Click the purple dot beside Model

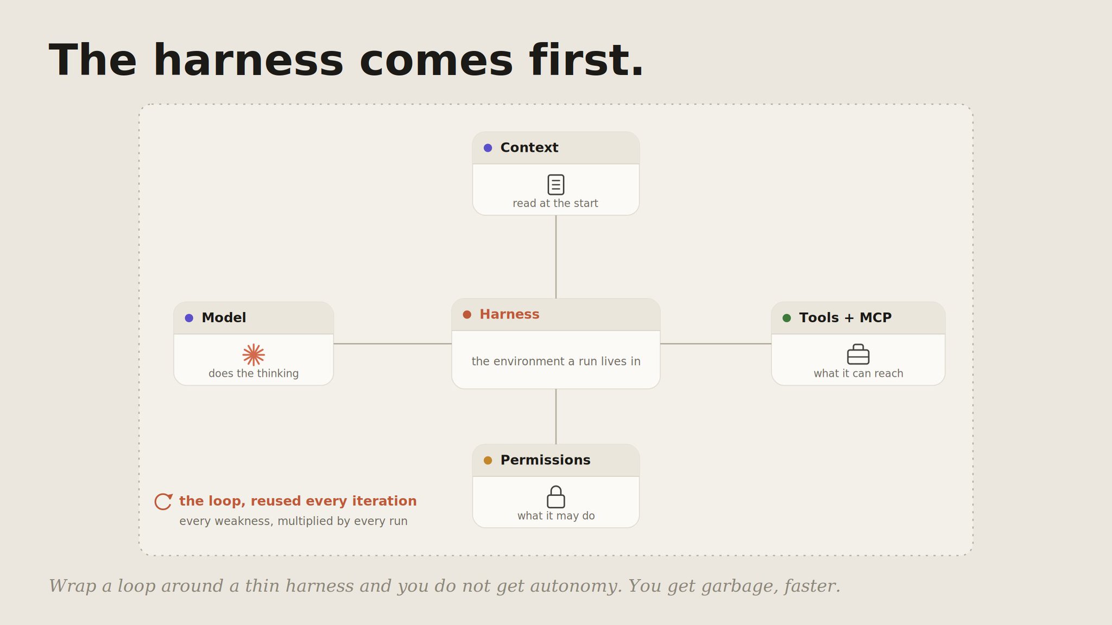(189, 318)
